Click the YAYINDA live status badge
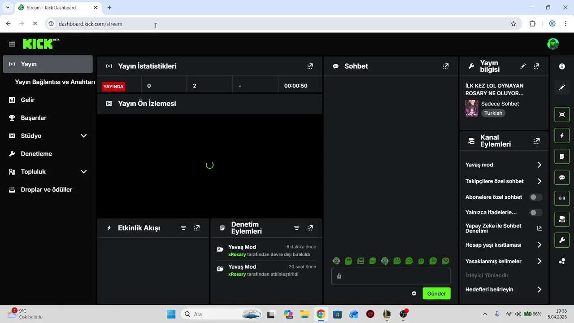 113,87
